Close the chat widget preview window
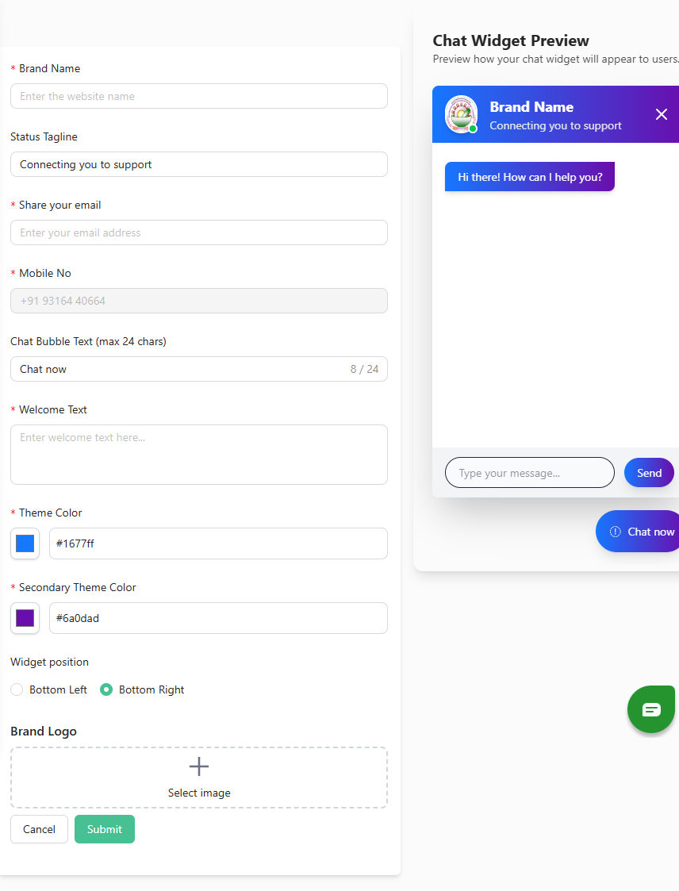 662,114
